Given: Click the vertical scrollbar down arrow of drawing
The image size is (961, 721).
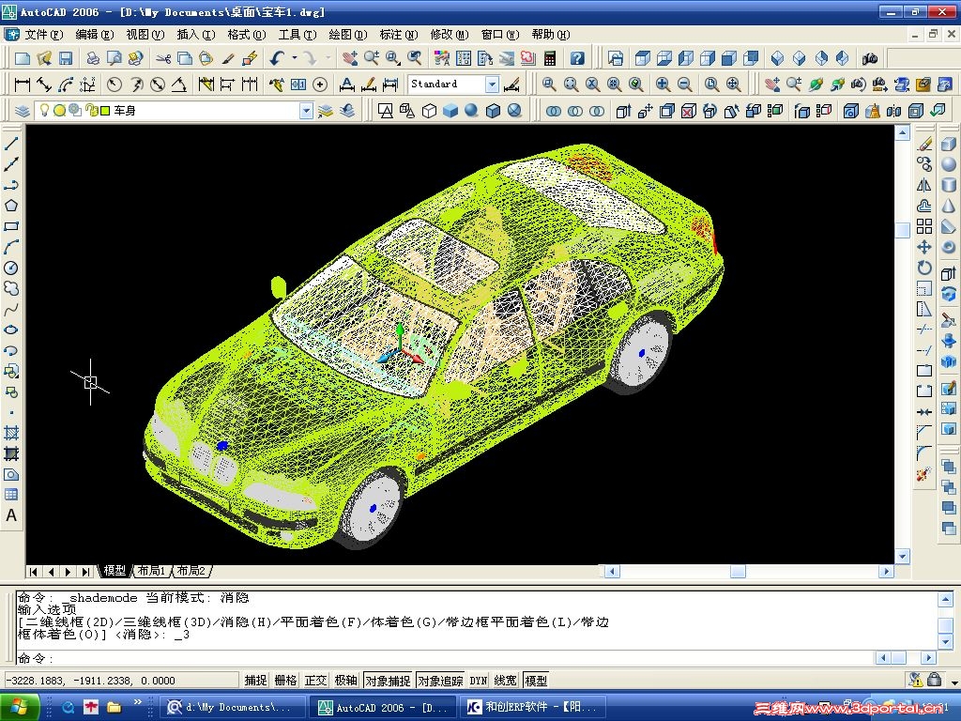Looking at the screenshot, I should coord(902,557).
